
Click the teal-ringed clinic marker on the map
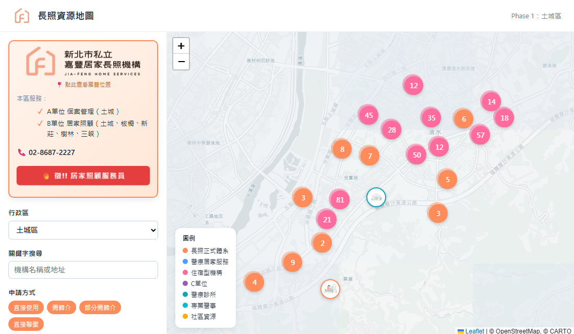click(x=376, y=197)
